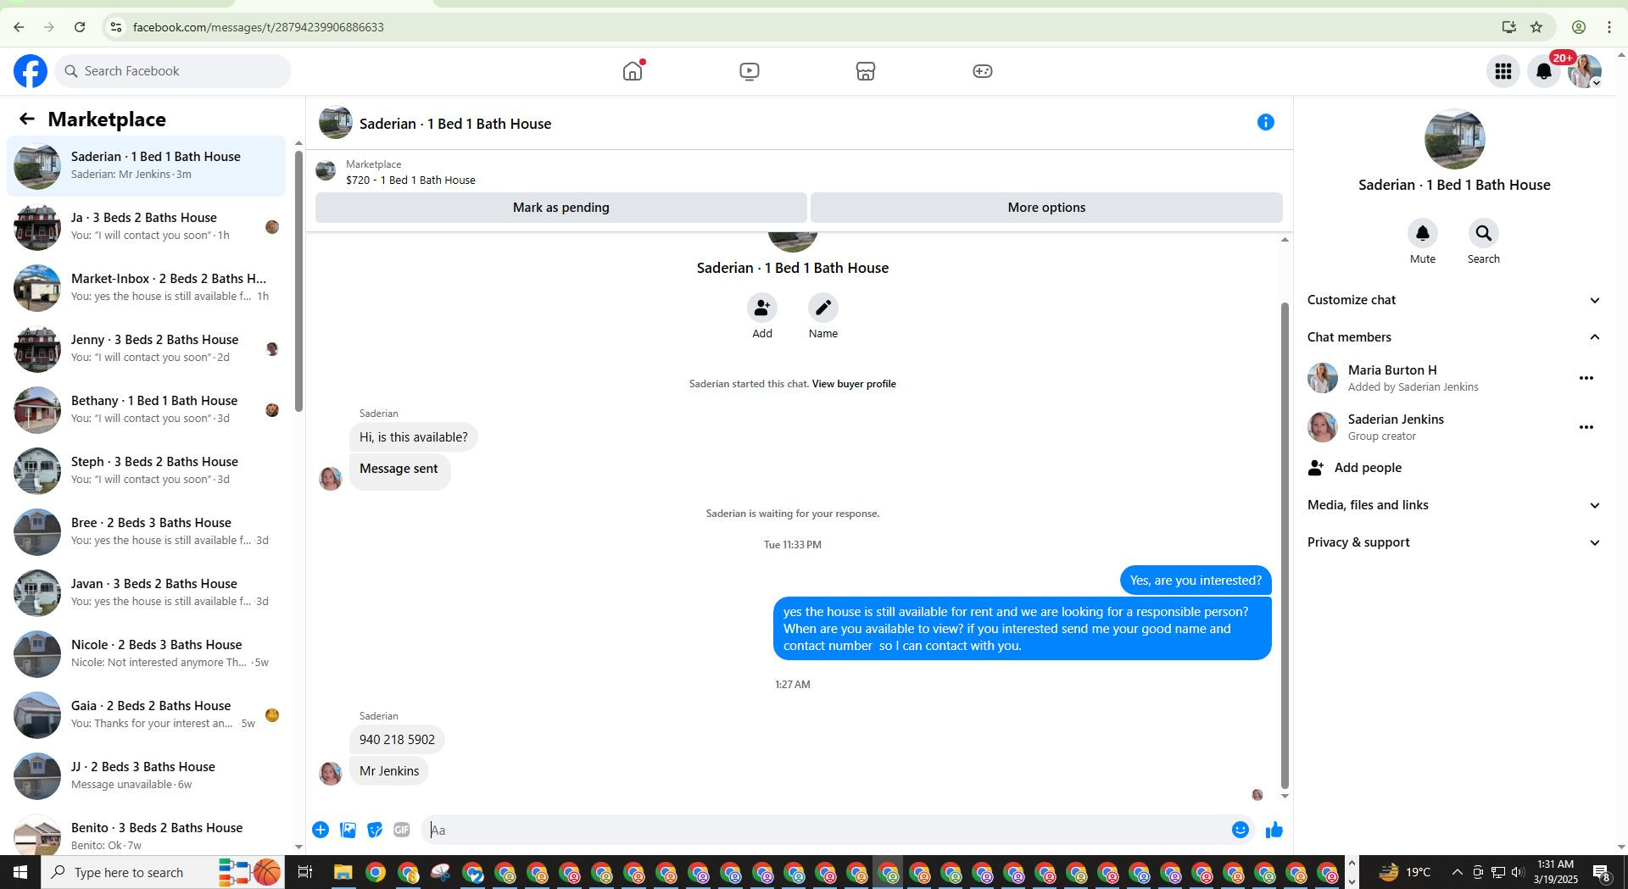Open the Chrome three-dot menu

pyautogui.click(x=1608, y=27)
